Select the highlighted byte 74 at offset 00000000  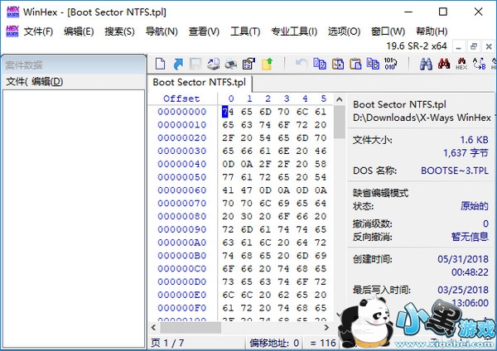pos(228,112)
